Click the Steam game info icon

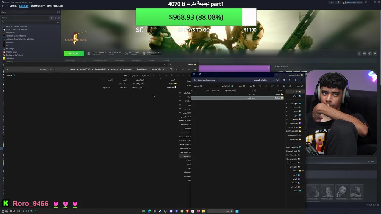370,53
